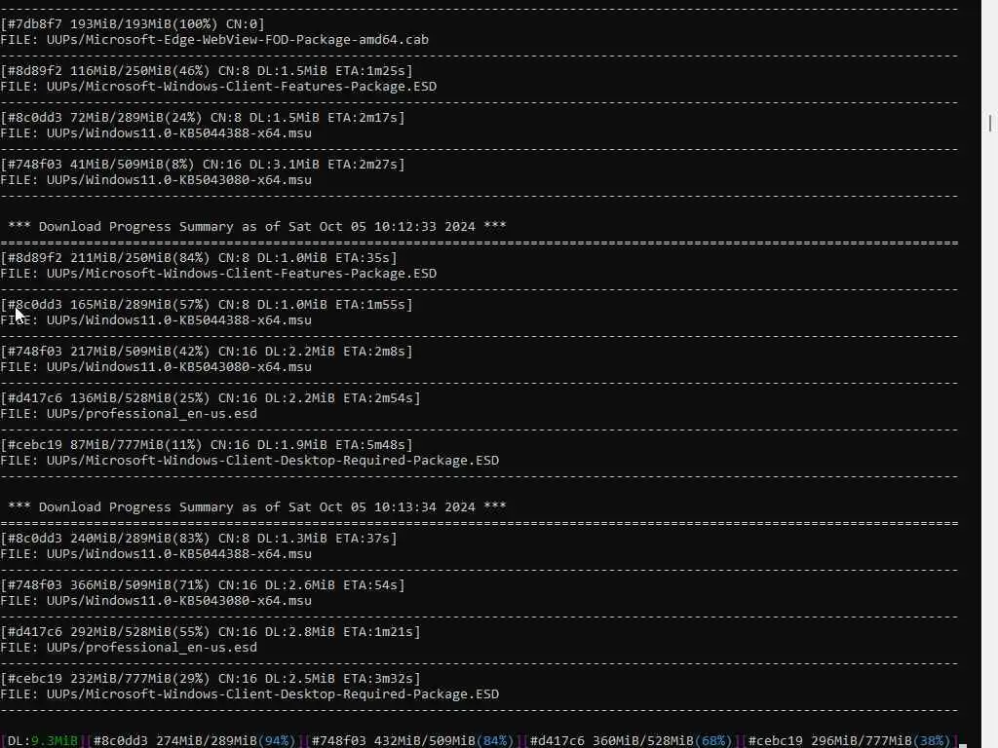Click the '#748f03 217MiB/509MiB(42%)' progress line
Screen dimensions: 998x748
tap(207, 351)
